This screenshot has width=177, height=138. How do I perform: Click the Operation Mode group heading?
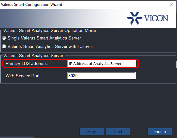[49, 31]
